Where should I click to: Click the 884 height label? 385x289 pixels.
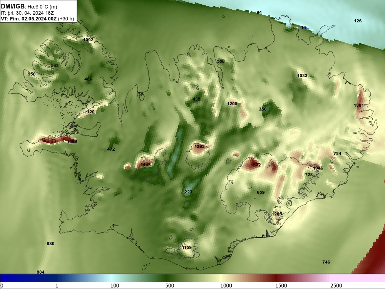pos(40,272)
